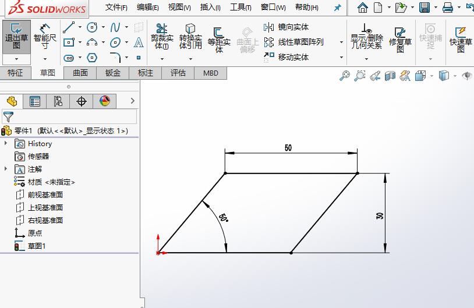Viewport: 474px width, 308px height.
Task: Open the ConfigurationManager tab
Action: point(58,101)
